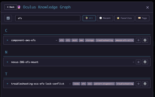Click the pattern:diagnostic tag chip
Image resolution: width=155 pixels, height=97 pixels.
[x=104, y=84]
